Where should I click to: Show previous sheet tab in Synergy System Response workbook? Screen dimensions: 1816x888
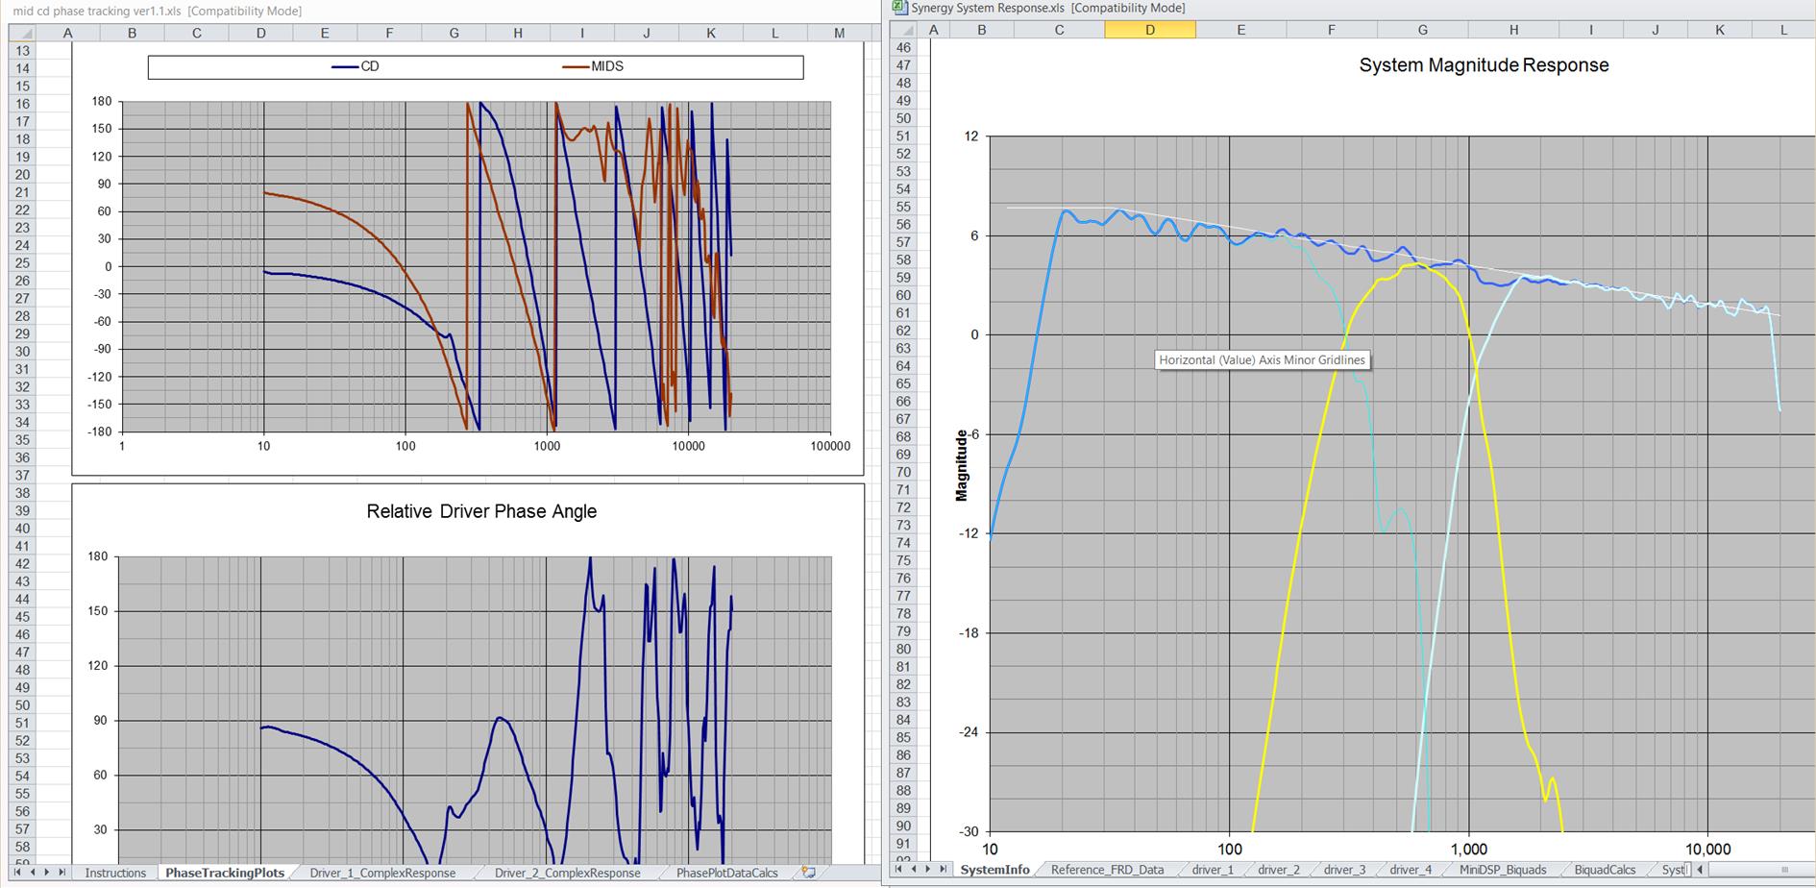tap(914, 869)
